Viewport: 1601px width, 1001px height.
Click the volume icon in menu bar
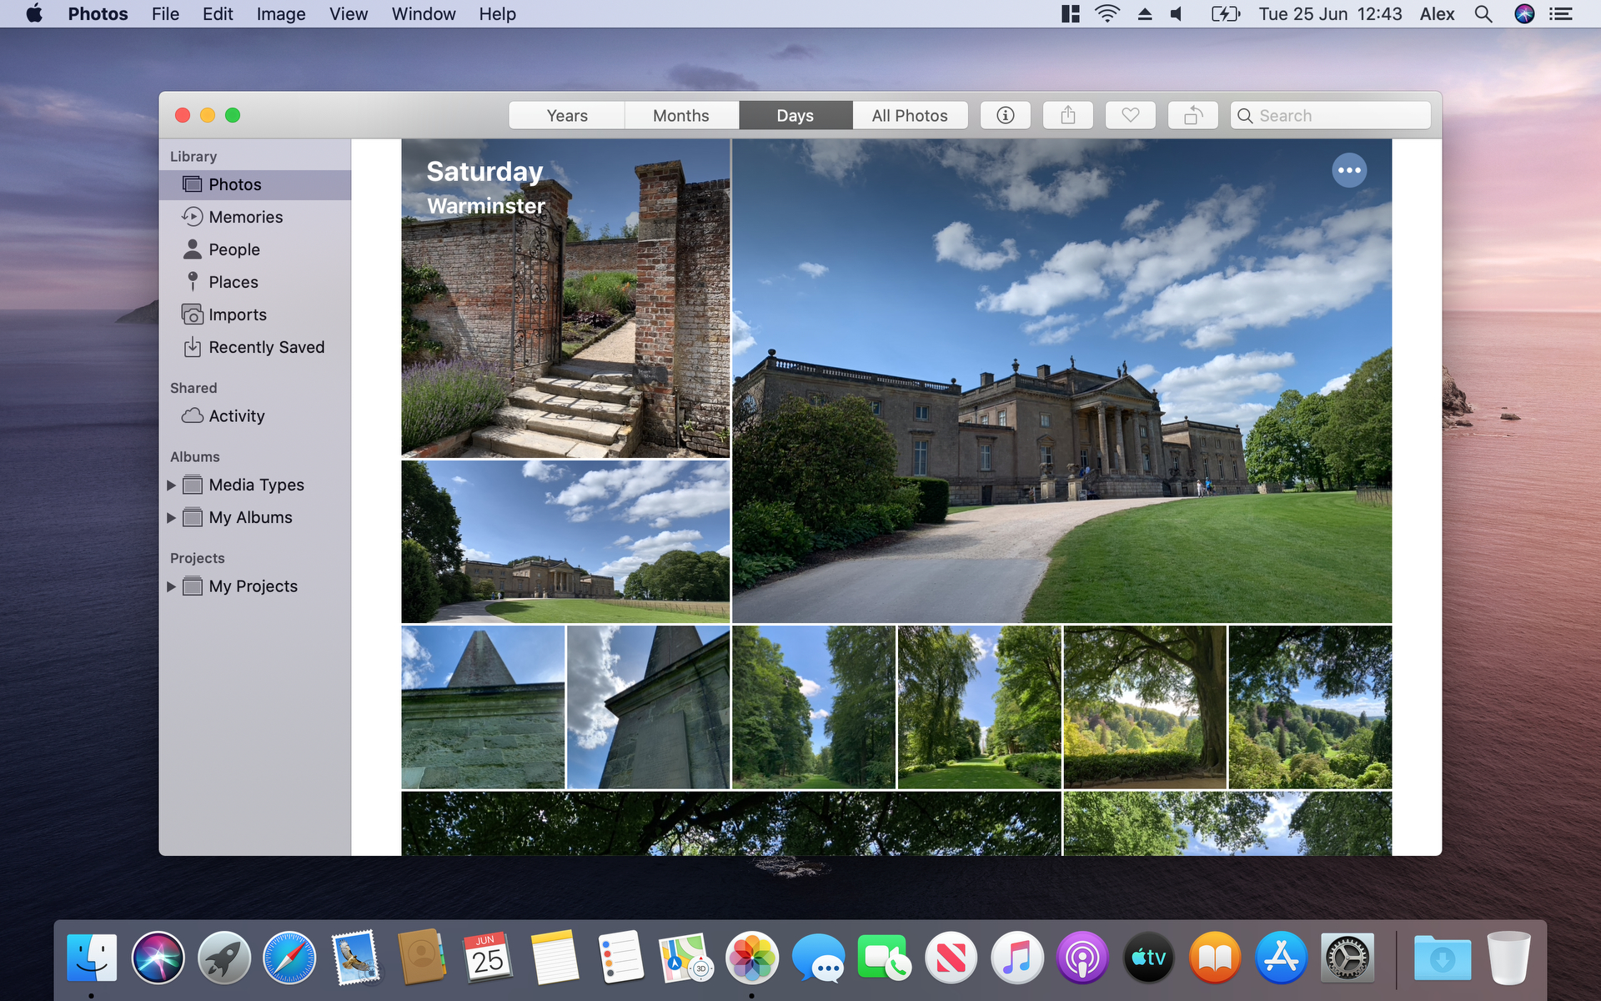tap(1177, 14)
